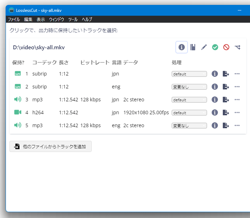Click the 128 kbps bitrate of track 3

coord(91,100)
